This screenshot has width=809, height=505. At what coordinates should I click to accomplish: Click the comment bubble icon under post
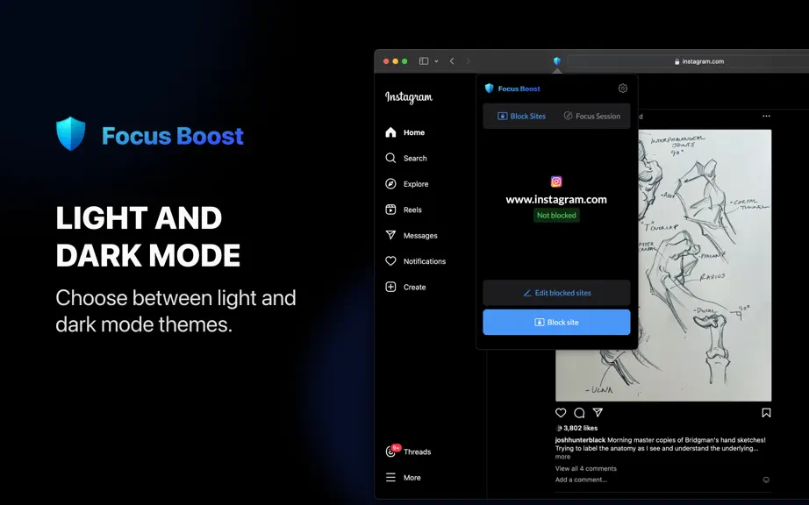(x=579, y=413)
